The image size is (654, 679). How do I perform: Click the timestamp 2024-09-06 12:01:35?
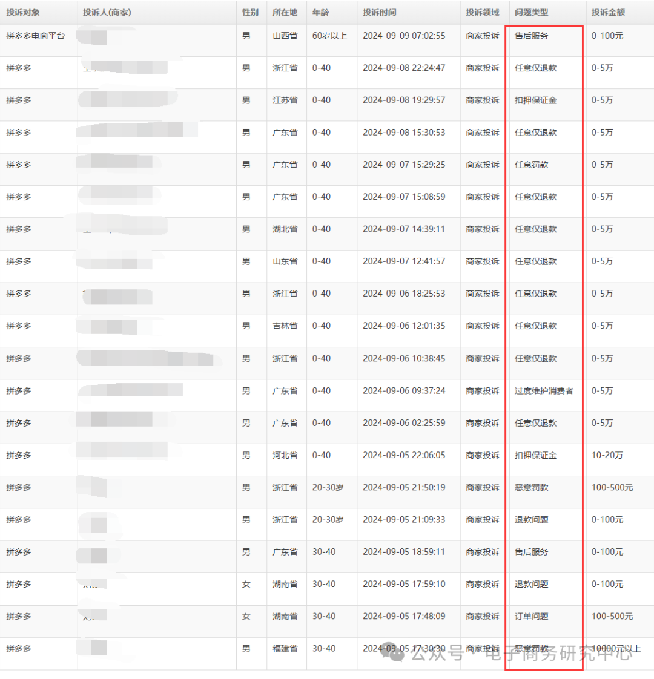point(404,326)
